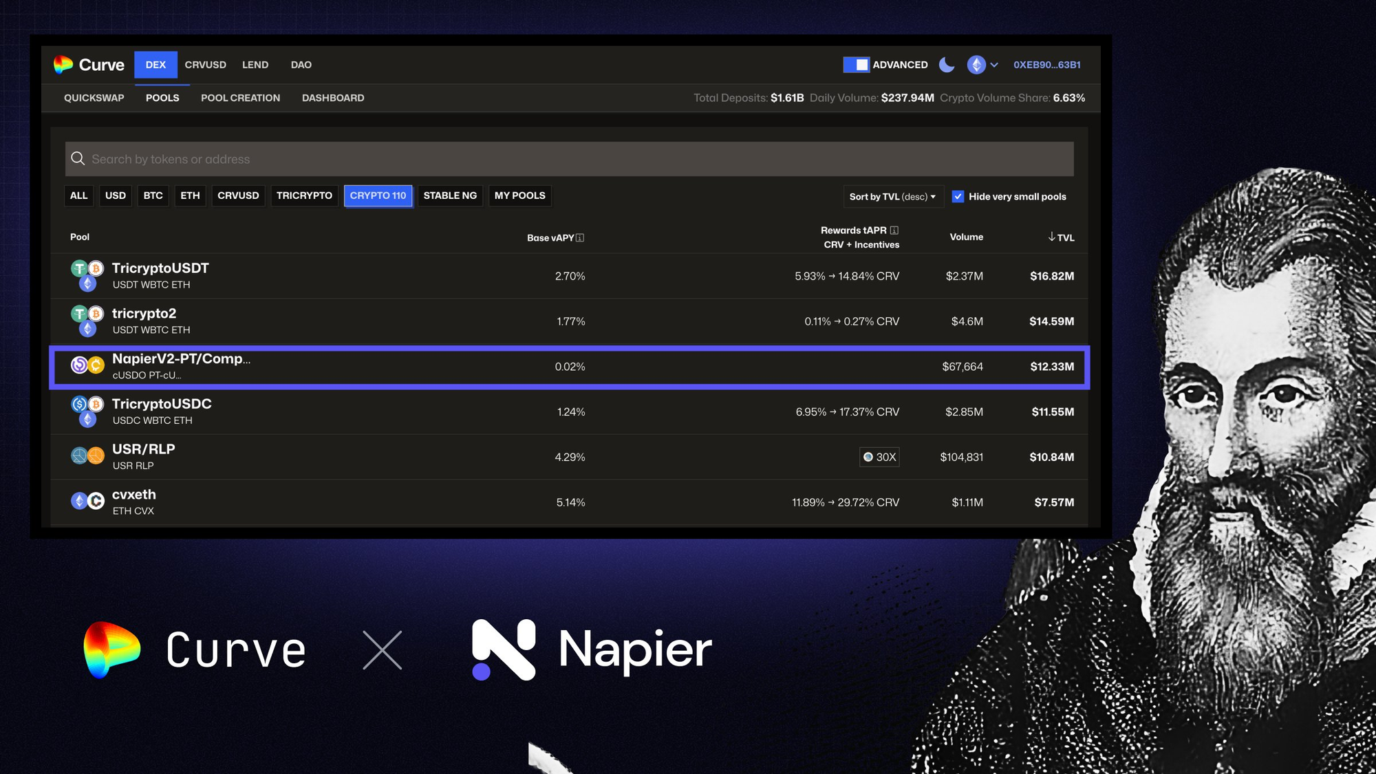
Task: Open the DASHBOARD page
Action: click(x=333, y=98)
